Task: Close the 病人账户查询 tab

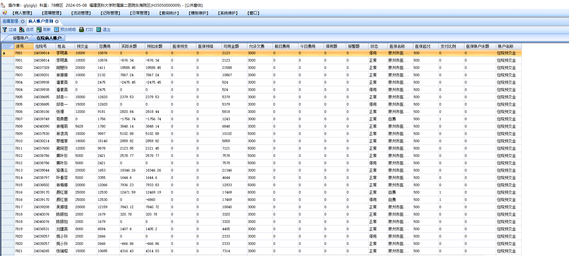Action: point(57,21)
